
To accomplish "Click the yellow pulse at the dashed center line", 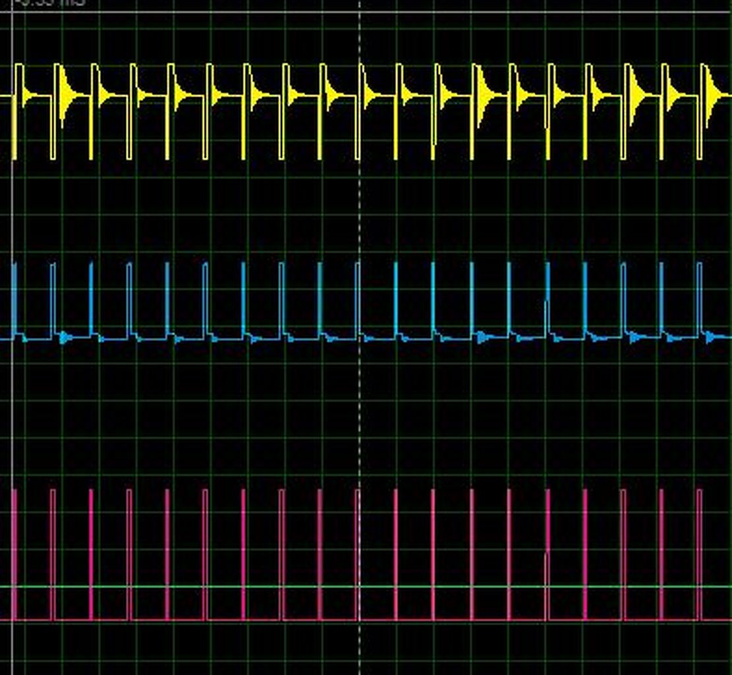I will [362, 111].
